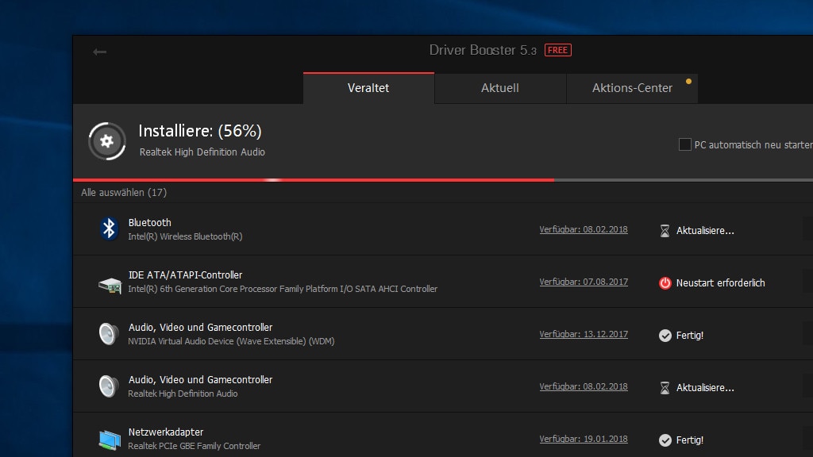Viewport: 813px width, 457px height.
Task: Open Verfügbar: 19.01.2018 link
Action: point(584,439)
